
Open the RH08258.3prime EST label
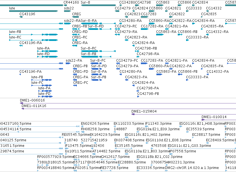point(95,129)
